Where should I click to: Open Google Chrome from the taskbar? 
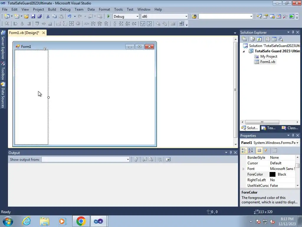tap(81, 221)
